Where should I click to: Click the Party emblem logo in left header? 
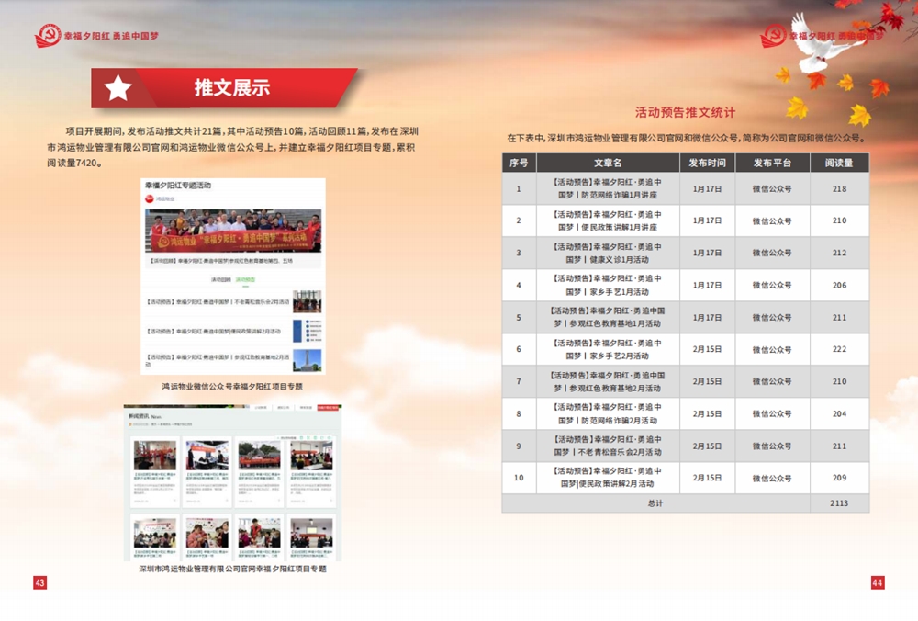pyautogui.click(x=47, y=36)
